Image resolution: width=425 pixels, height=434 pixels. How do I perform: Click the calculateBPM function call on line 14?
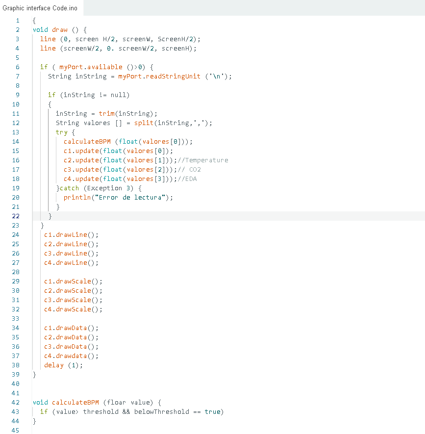(x=87, y=141)
